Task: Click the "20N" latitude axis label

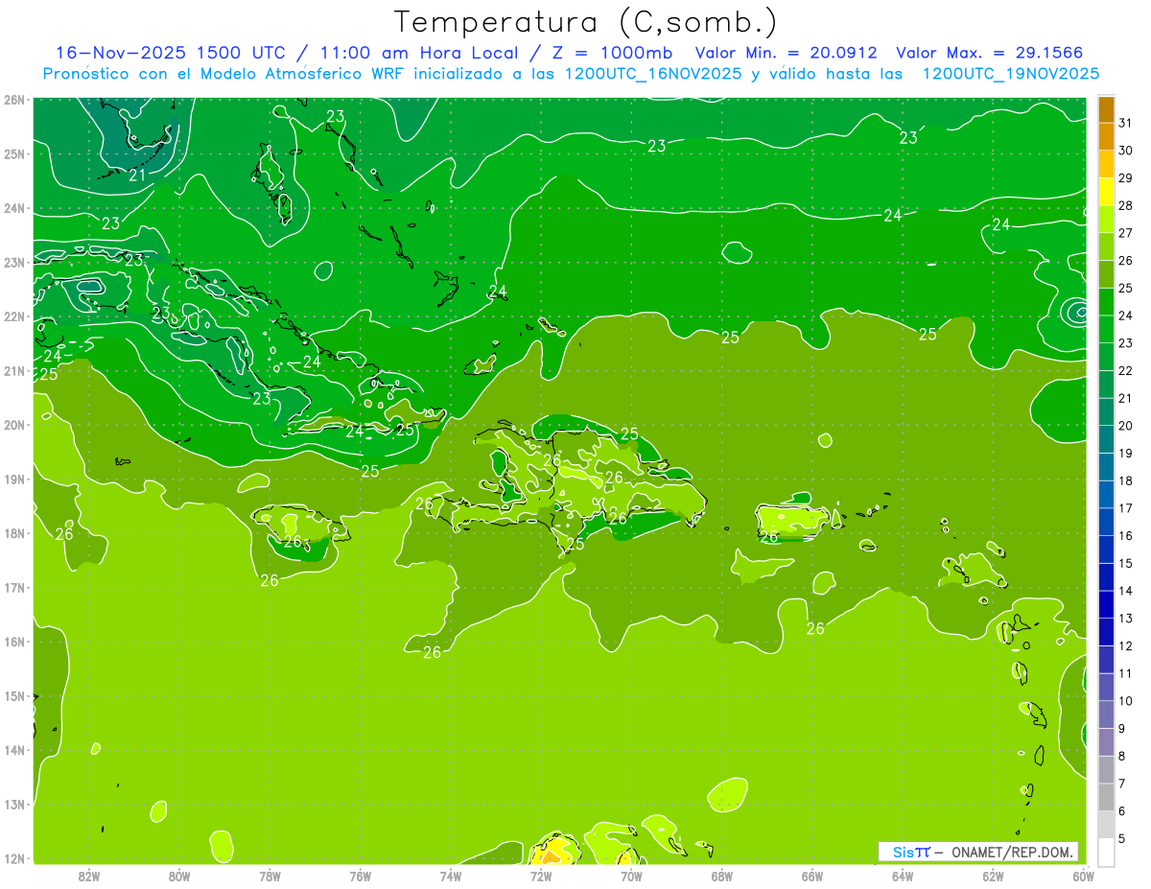Action: pyautogui.click(x=14, y=425)
